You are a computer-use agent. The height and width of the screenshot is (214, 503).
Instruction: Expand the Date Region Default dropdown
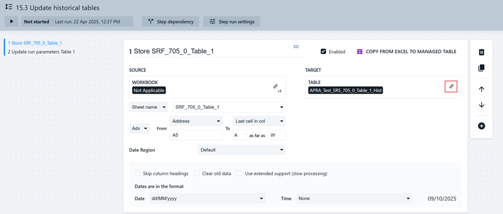[x=241, y=150]
